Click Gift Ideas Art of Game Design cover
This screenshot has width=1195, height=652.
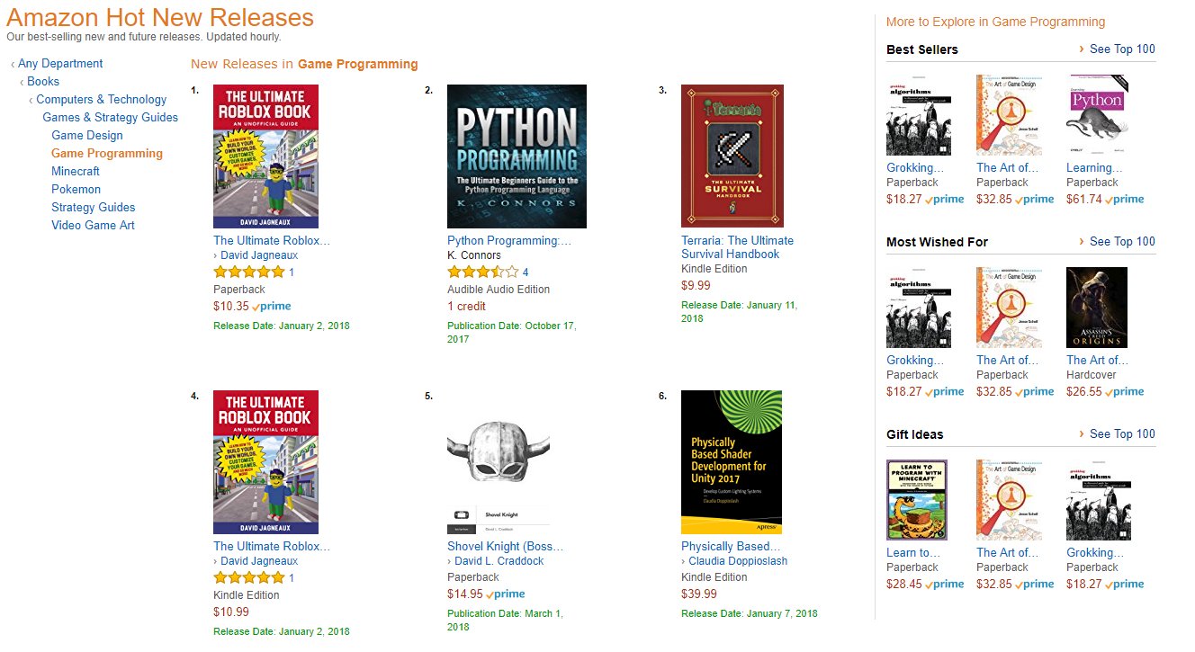[x=1007, y=500]
